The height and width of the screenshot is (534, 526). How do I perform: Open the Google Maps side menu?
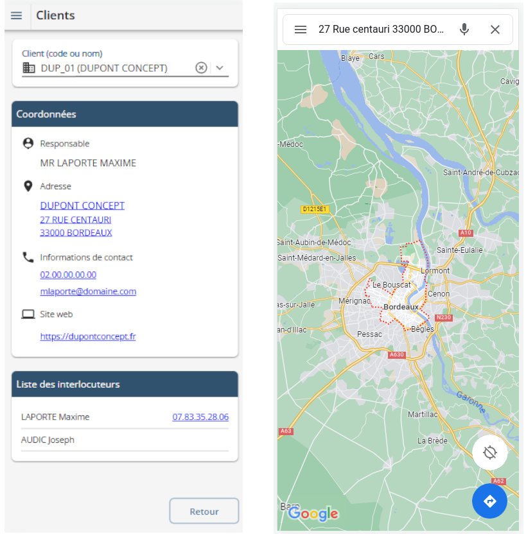click(301, 29)
